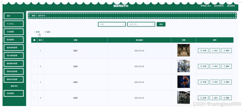The image size is (242, 108).
Task: Click 修改 for row 标题1
Action: pos(215,51)
